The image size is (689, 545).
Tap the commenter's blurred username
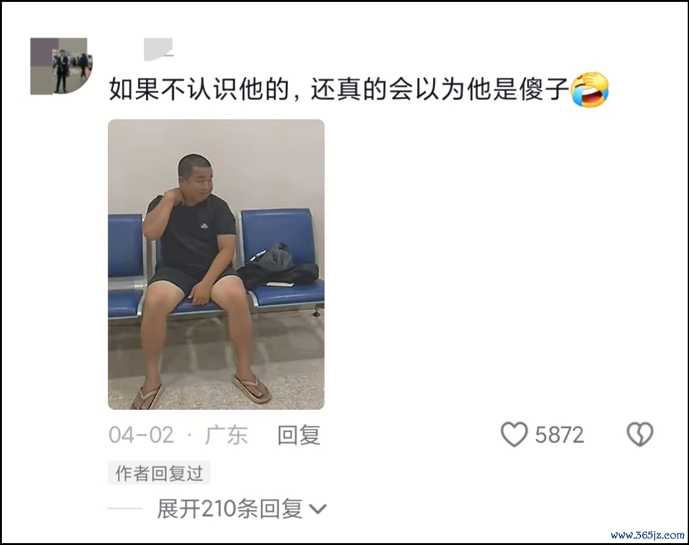pyautogui.click(x=159, y=49)
